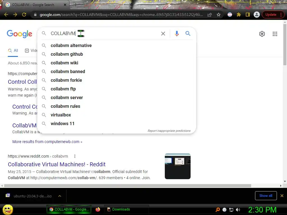This screenshot has width=287, height=215.
Task: Switch to the Videos results tab
Action: pyautogui.click(x=31, y=51)
